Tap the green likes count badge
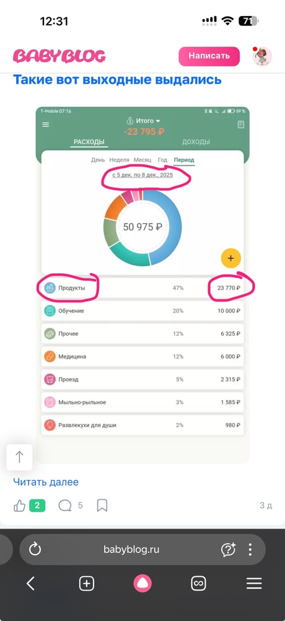This screenshot has height=621, width=285. coord(37,505)
